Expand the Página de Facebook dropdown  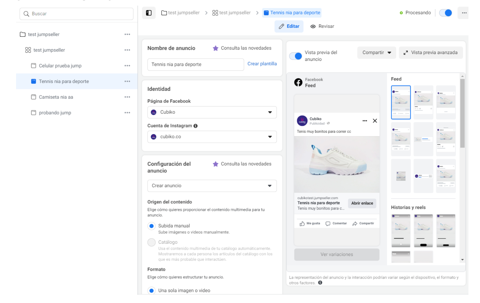(x=212, y=112)
